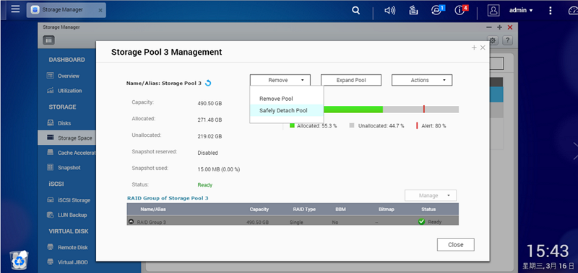Viewport: 578px width, 273px height.
Task: Click the Cache Acceleration icon
Action: (x=51, y=153)
